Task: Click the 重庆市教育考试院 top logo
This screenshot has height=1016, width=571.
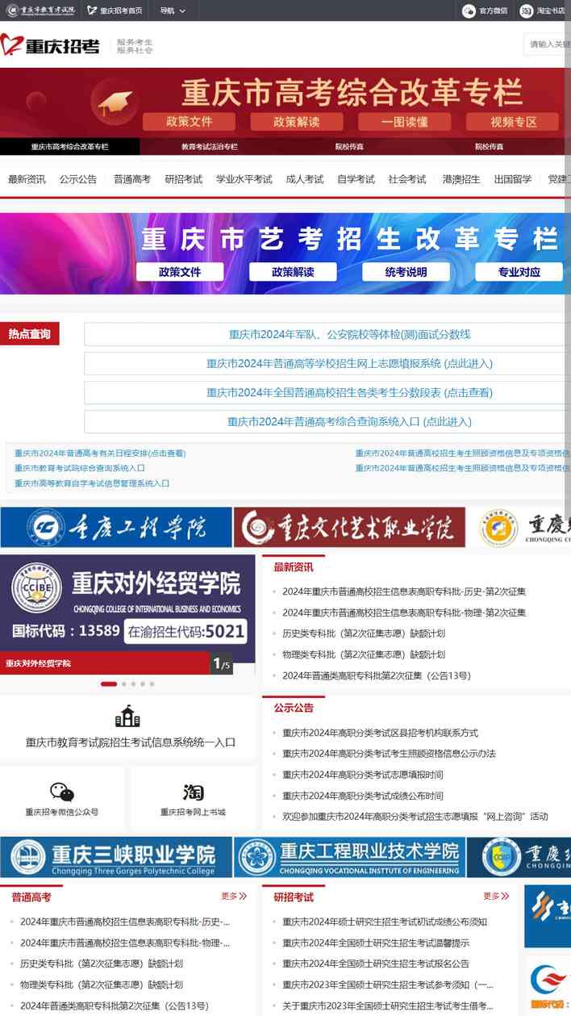Action: click(40, 10)
